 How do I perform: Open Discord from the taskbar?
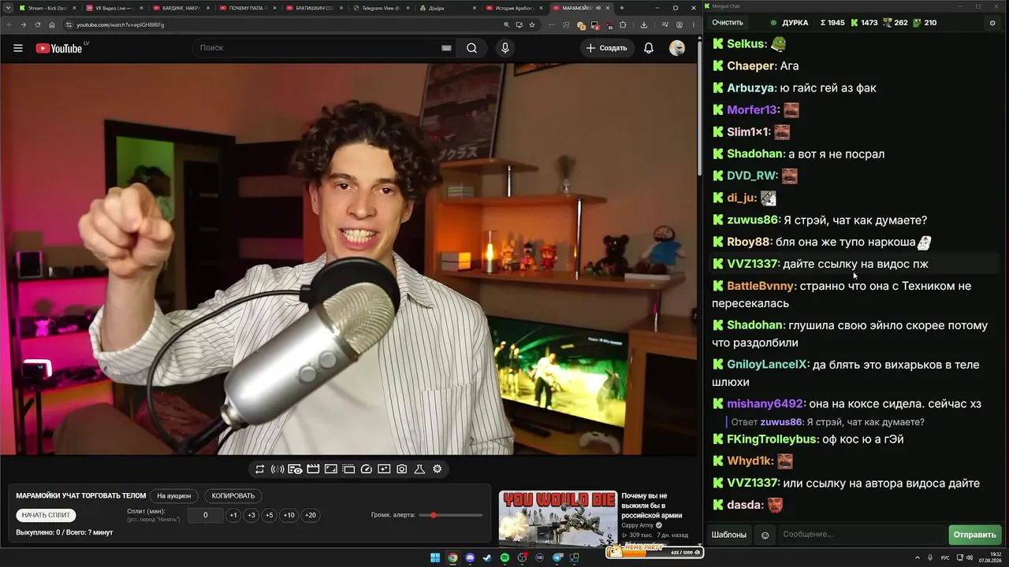tap(470, 558)
